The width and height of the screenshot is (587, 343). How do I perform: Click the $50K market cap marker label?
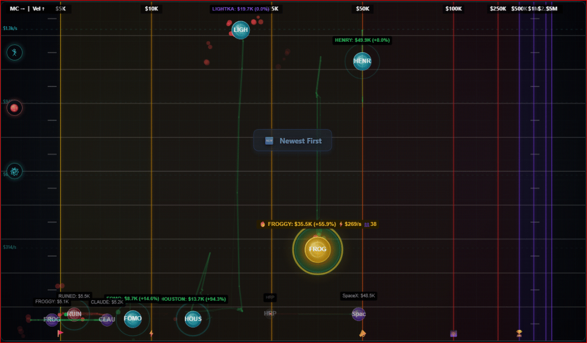pos(363,9)
